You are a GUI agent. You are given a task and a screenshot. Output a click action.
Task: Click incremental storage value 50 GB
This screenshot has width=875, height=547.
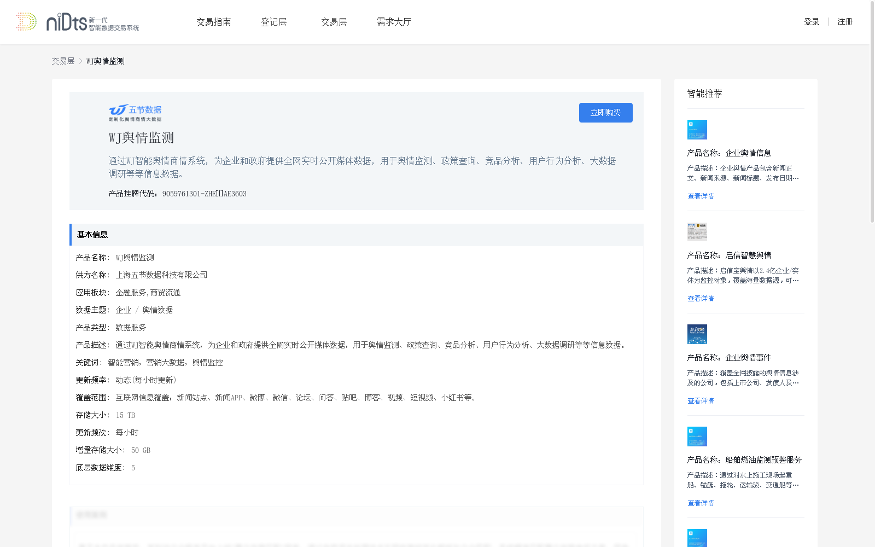tap(141, 450)
